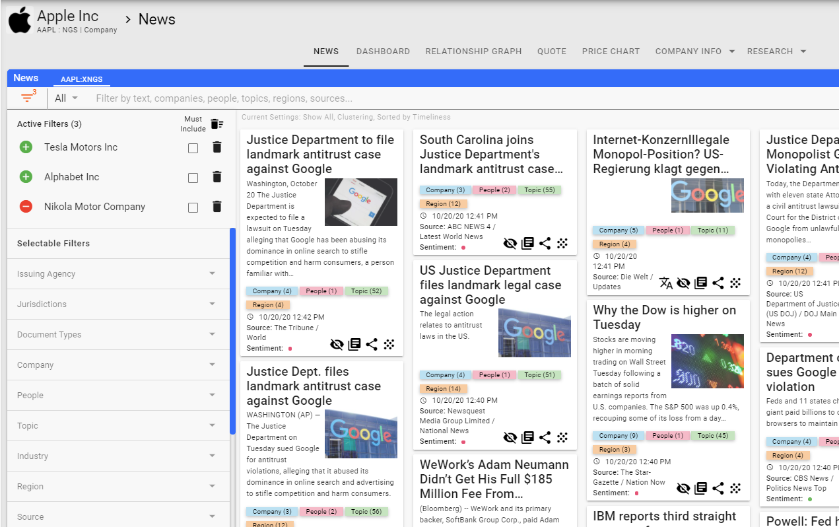The height and width of the screenshot is (527, 839).
Task: Show cluster for The Tribune article
Action: point(389,344)
